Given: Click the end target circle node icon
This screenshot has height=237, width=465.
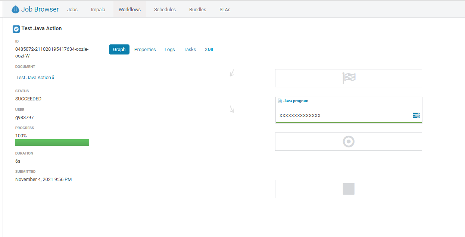Looking at the screenshot, I should [x=349, y=141].
